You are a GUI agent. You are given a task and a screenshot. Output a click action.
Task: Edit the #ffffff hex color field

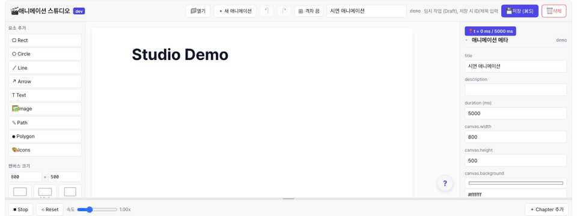click(x=516, y=194)
